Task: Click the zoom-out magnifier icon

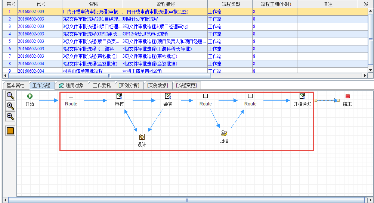Action: [x=10, y=117]
